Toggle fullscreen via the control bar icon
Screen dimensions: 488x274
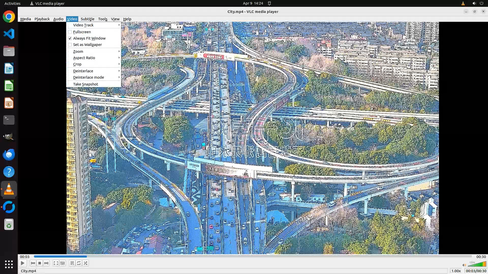tap(56, 263)
